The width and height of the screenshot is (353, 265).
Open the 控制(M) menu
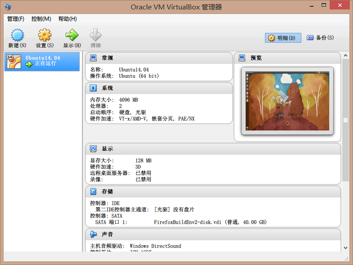point(41,19)
